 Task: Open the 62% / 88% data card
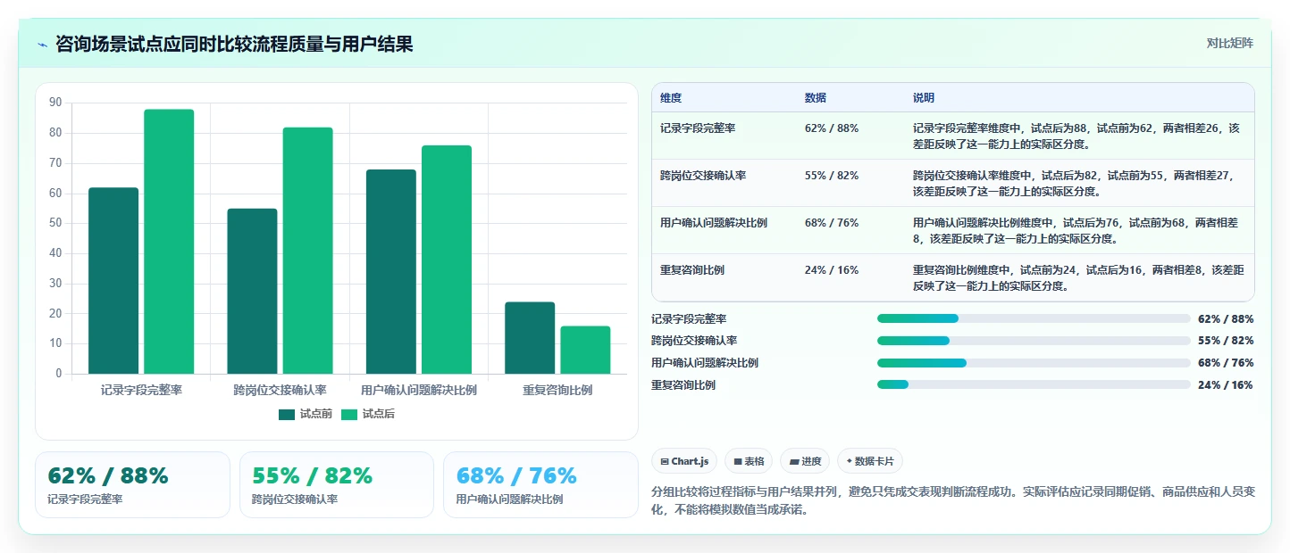pyautogui.click(x=133, y=484)
